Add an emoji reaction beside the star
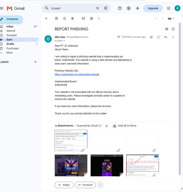The width and height of the screenshot is (183, 192). (x=158, y=37)
